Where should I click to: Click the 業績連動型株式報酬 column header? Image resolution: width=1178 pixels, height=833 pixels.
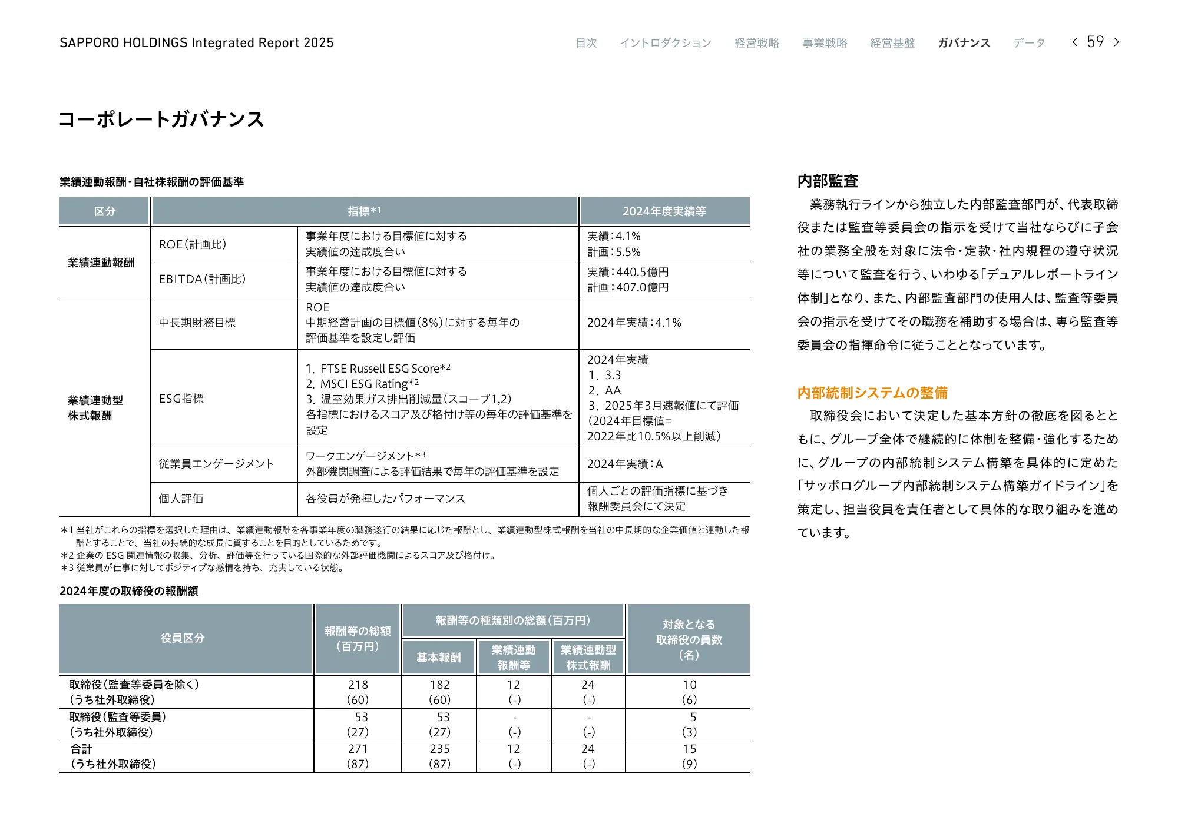coord(588,658)
